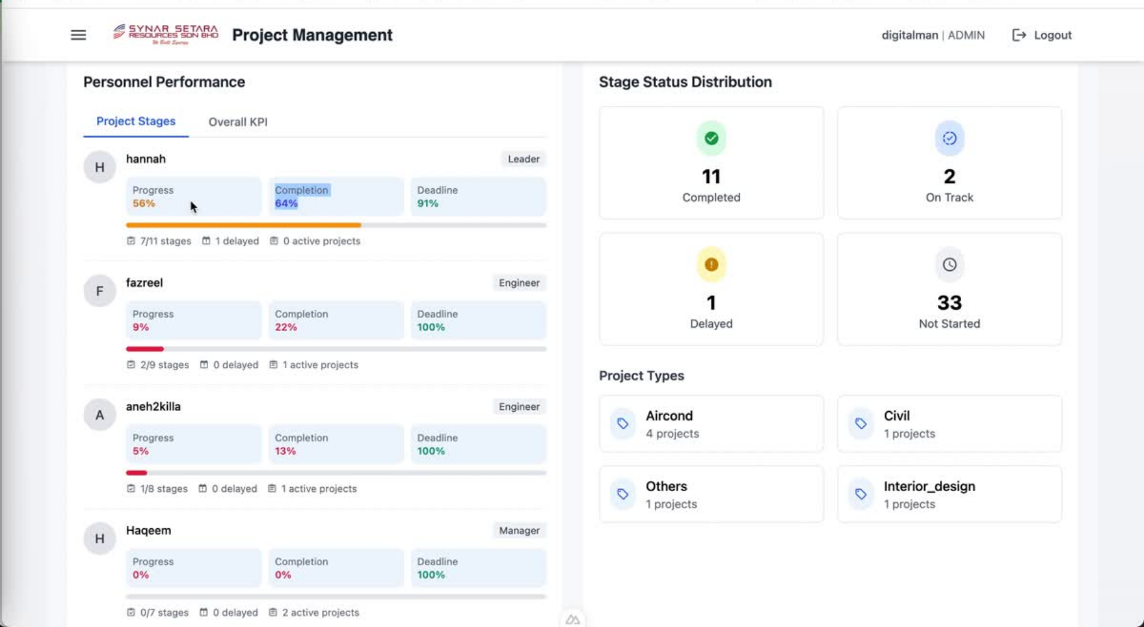Select the Project Stages tab
The image size is (1144, 627).
point(135,121)
